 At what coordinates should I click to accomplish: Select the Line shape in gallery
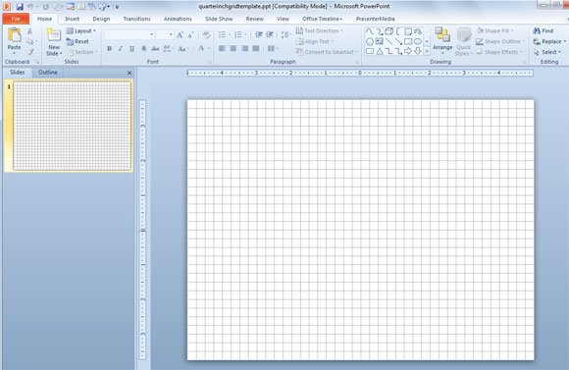[388, 41]
